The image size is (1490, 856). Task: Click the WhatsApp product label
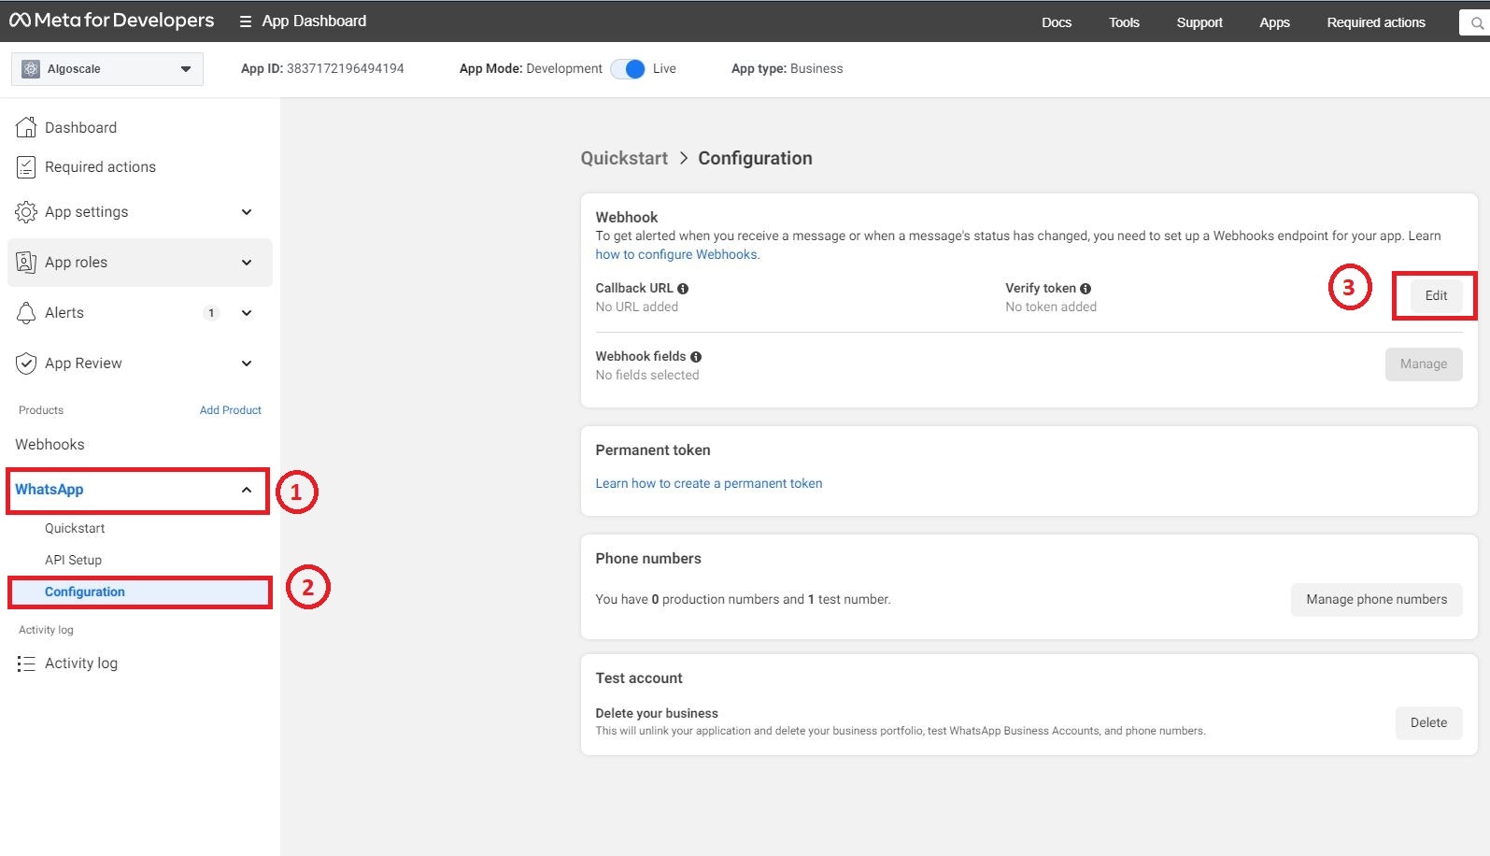(x=49, y=490)
